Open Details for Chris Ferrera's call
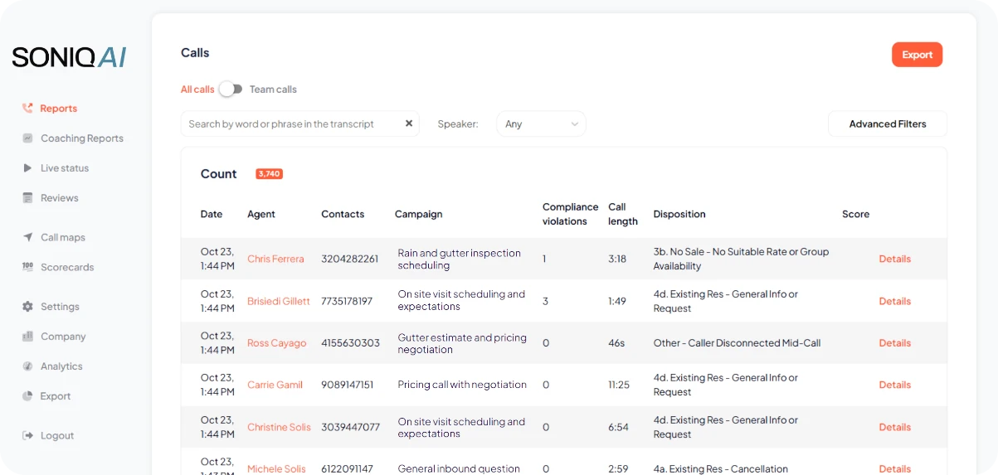The height and width of the screenshot is (475, 998). point(894,259)
